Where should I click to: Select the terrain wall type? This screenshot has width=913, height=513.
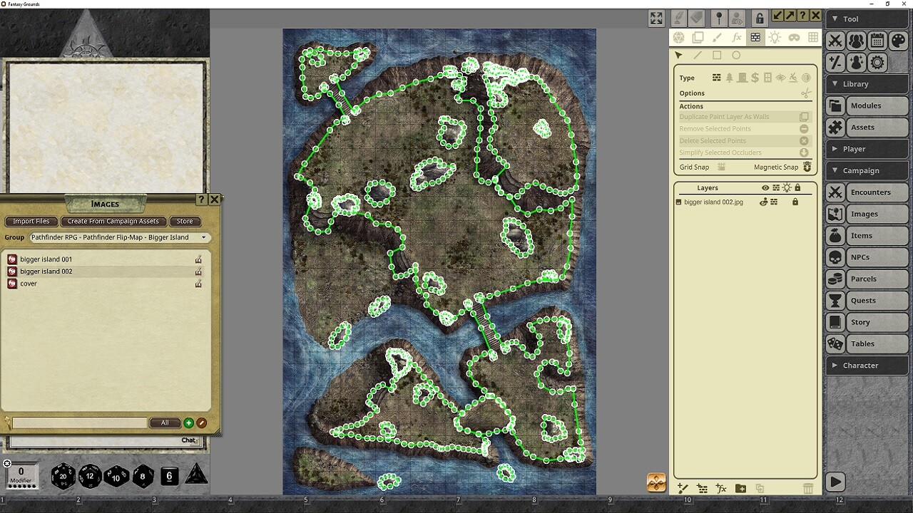(x=730, y=78)
